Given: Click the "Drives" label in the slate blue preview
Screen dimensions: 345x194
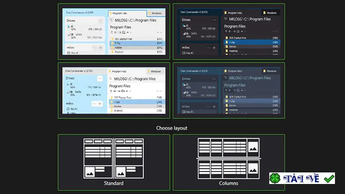Looking at the screenshot, I should click(x=186, y=79).
